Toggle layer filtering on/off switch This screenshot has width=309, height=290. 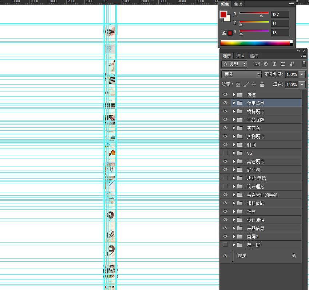[x=304, y=64]
